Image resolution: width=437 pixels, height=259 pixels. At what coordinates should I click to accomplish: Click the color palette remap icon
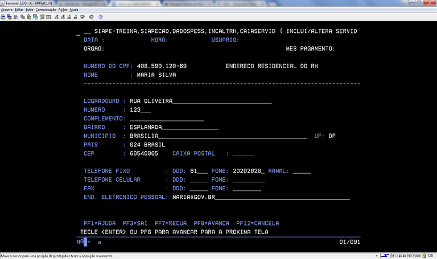[x=48, y=17]
